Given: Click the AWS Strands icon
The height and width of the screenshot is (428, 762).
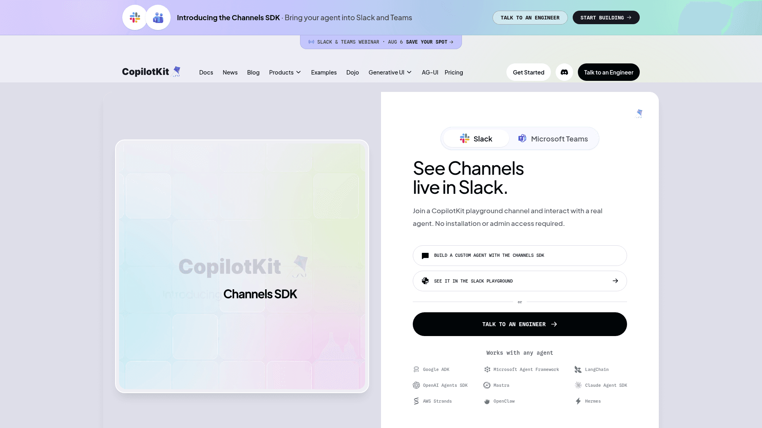Looking at the screenshot, I should 416,401.
